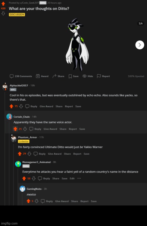Bookmark the post with Save icon
This screenshot has width=147, height=226.
[70, 76]
